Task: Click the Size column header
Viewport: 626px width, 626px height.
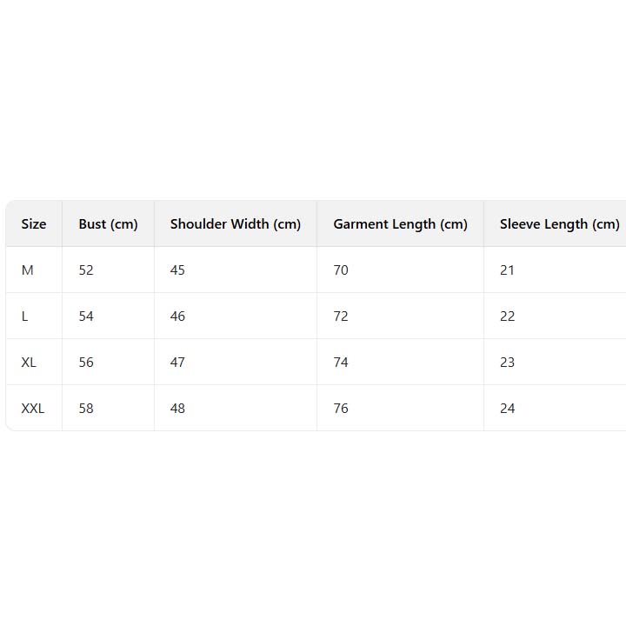Action: 34,224
